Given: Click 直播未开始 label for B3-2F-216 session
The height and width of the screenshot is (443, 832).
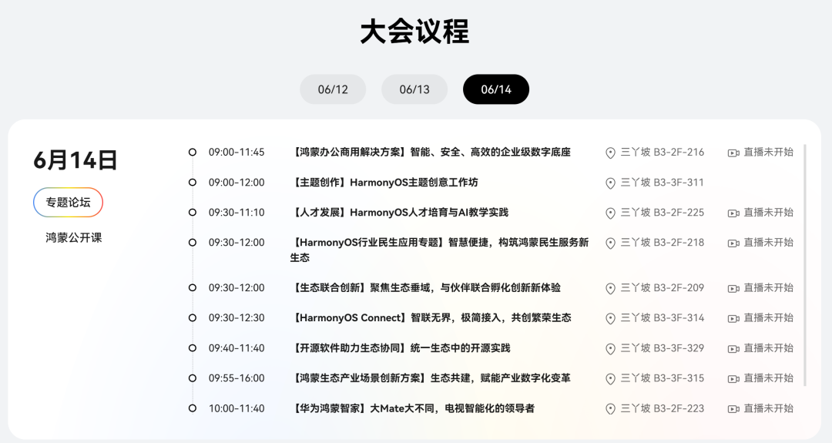Looking at the screenshot, I should click(768, 153).
